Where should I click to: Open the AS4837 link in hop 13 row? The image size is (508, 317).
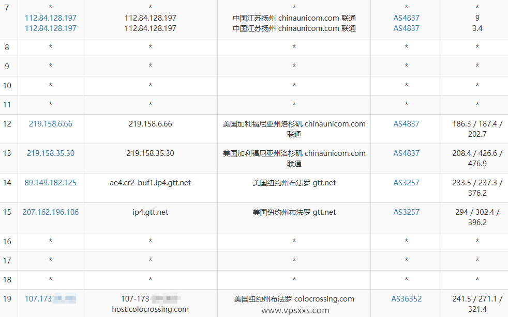(406, 153)
